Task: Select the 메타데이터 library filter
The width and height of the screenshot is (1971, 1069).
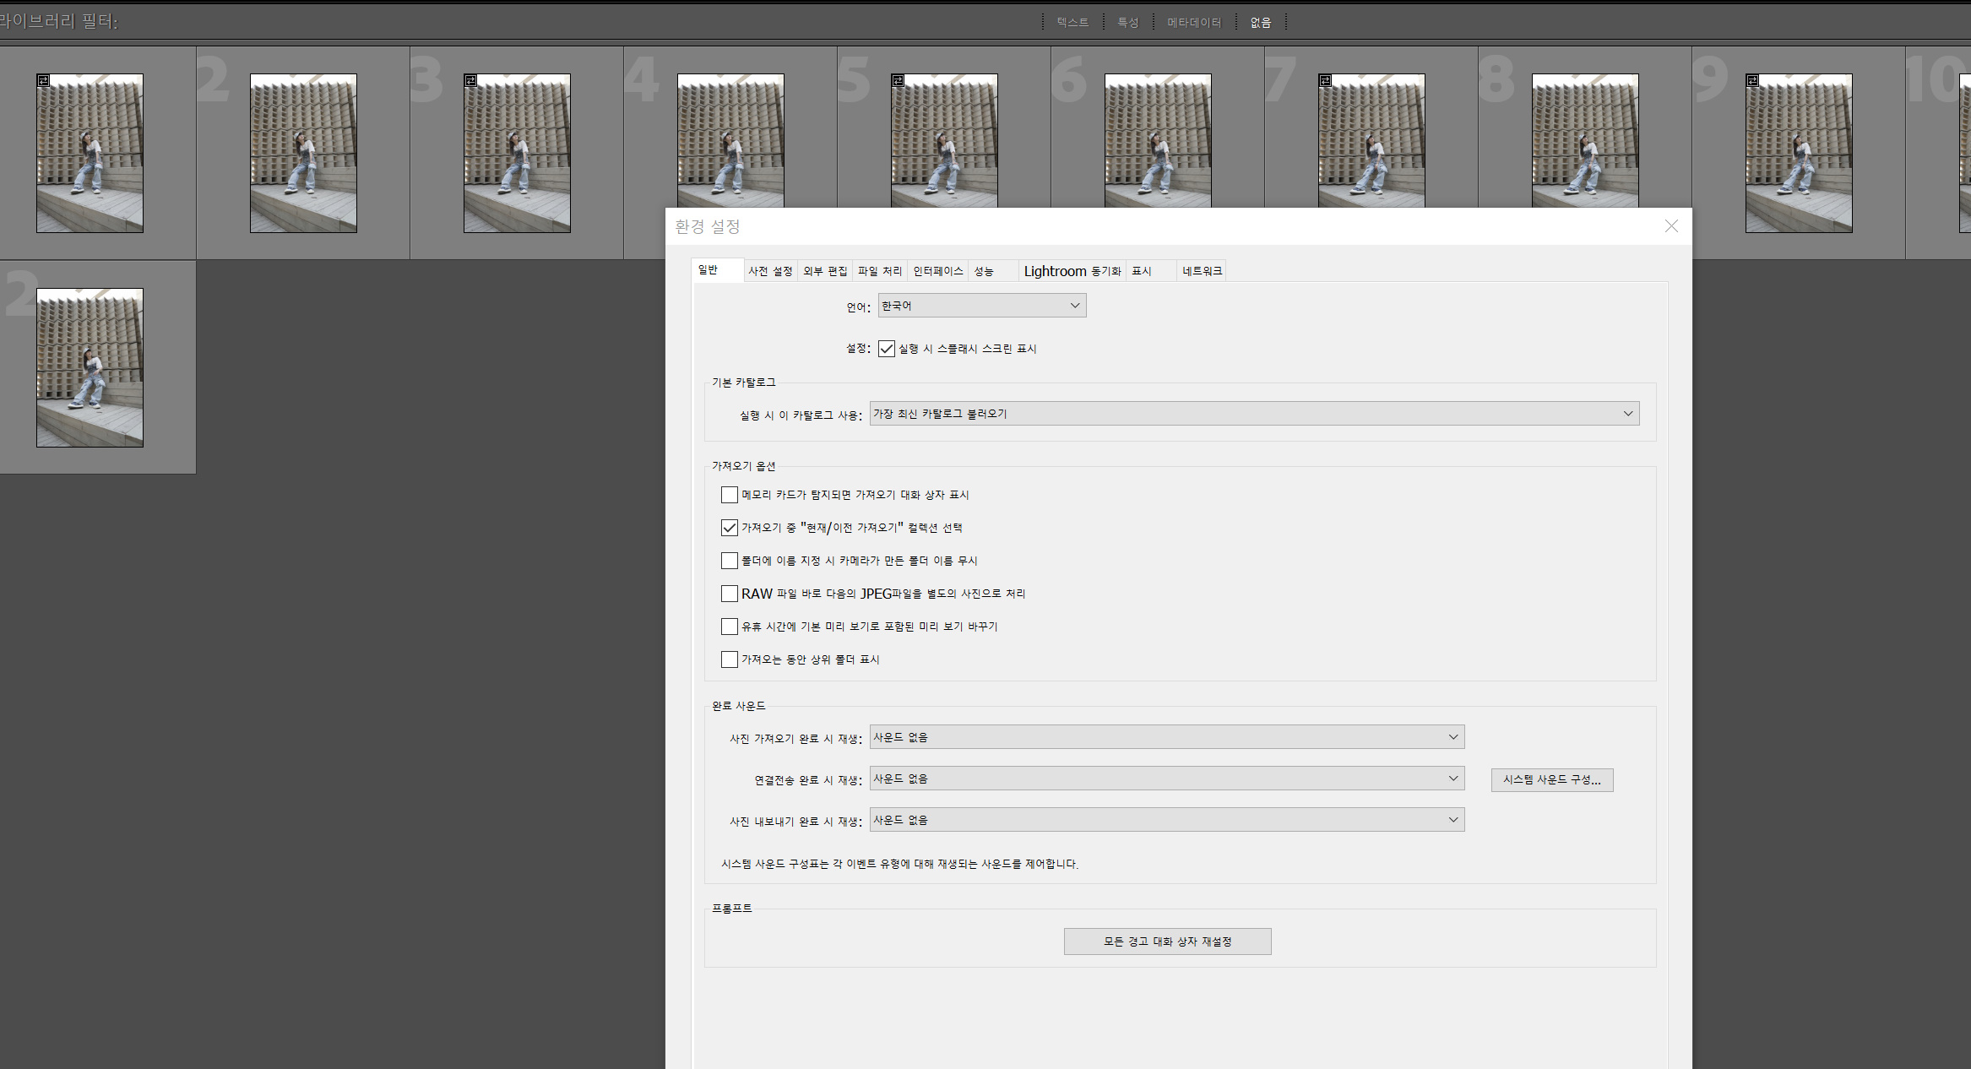Action: pyautogui.click(x=1193, y=23)
